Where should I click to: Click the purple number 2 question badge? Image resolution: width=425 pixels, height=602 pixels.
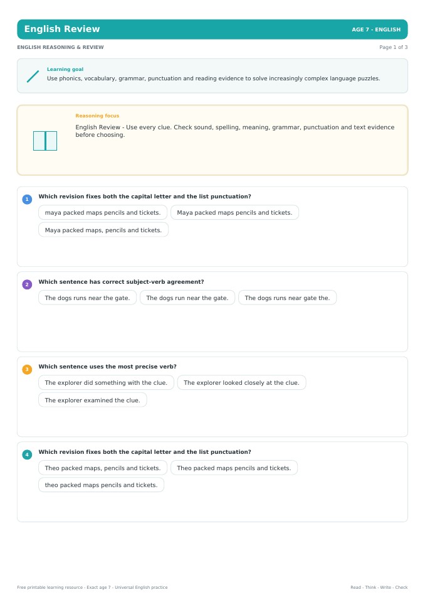click(27, 284)
